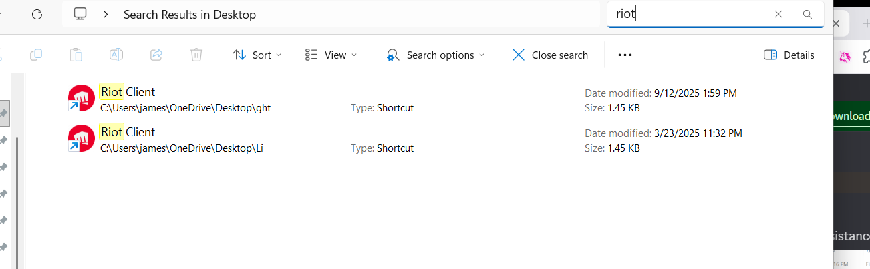The image size is (870, 269).
Task: Expand the View dropdown menu
Action: coord(331,55)
